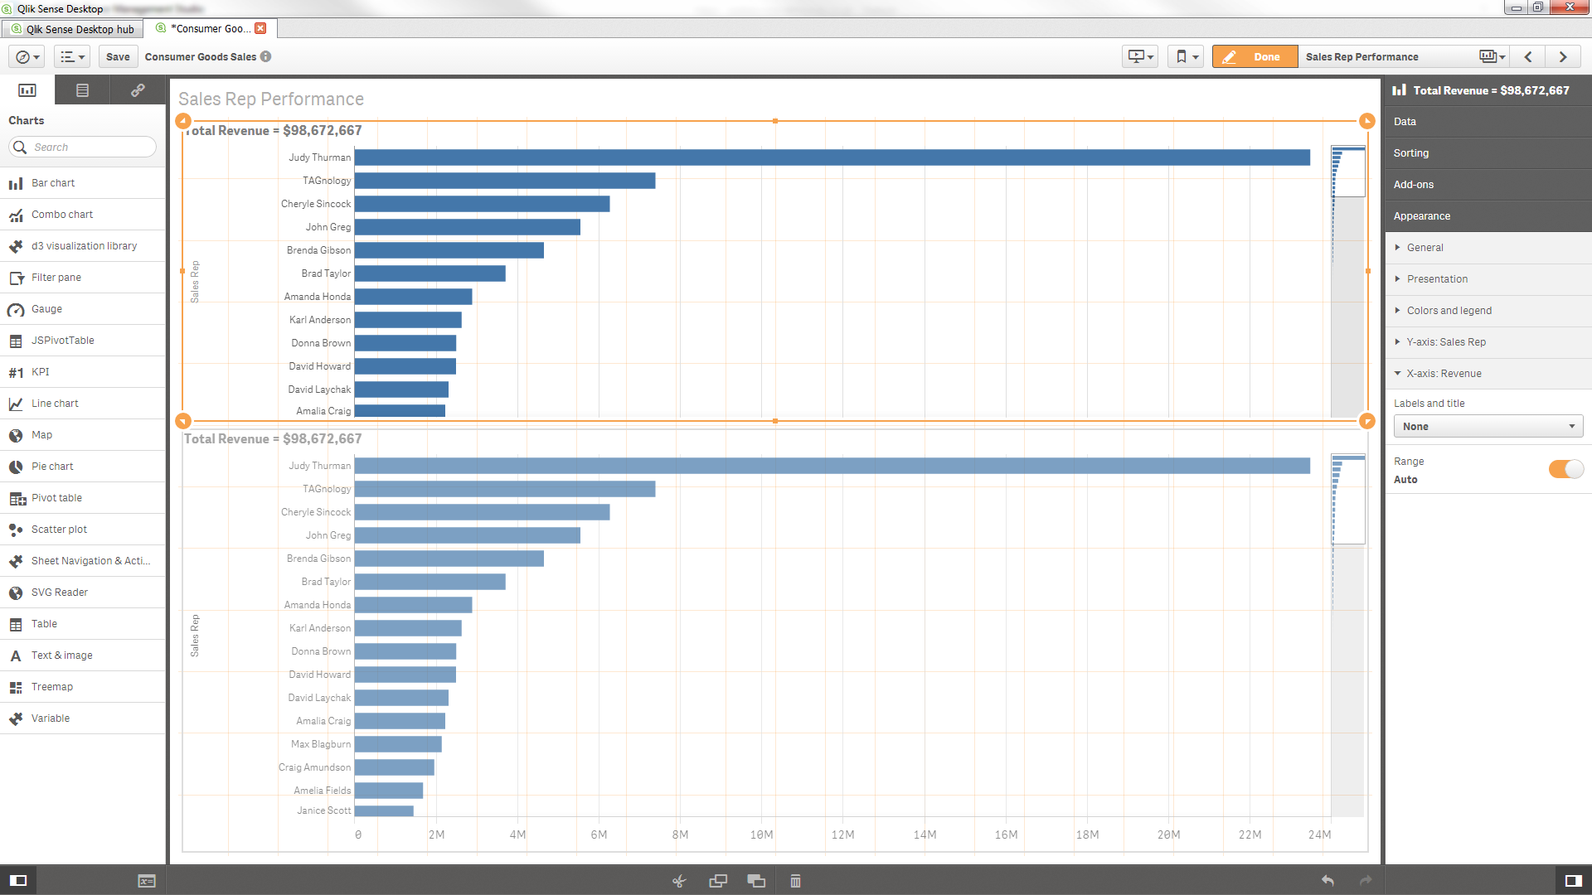Expand the General appearance group

(x=1488, y=248)
